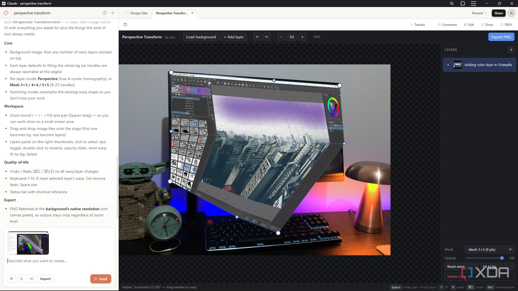Enter Comment mode
518x291 pixels.
(x=447, y=25)
